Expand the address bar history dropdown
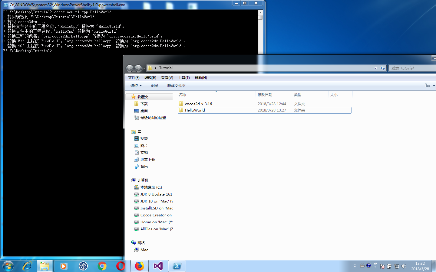The height and width of the screenshot is (272, 436). click(x=376, y=68)
